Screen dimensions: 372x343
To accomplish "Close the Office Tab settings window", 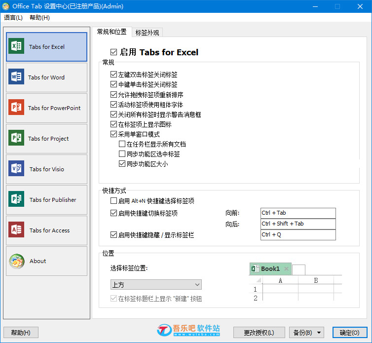I will pyautogui.click(x=360, y=6).
